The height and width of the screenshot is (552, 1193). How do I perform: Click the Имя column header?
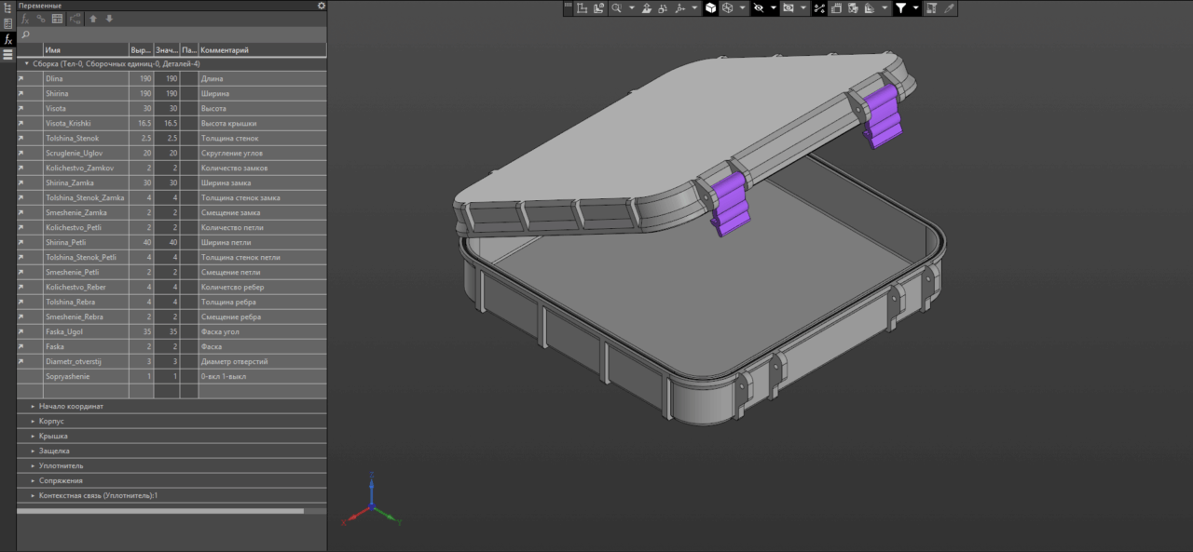85,50
